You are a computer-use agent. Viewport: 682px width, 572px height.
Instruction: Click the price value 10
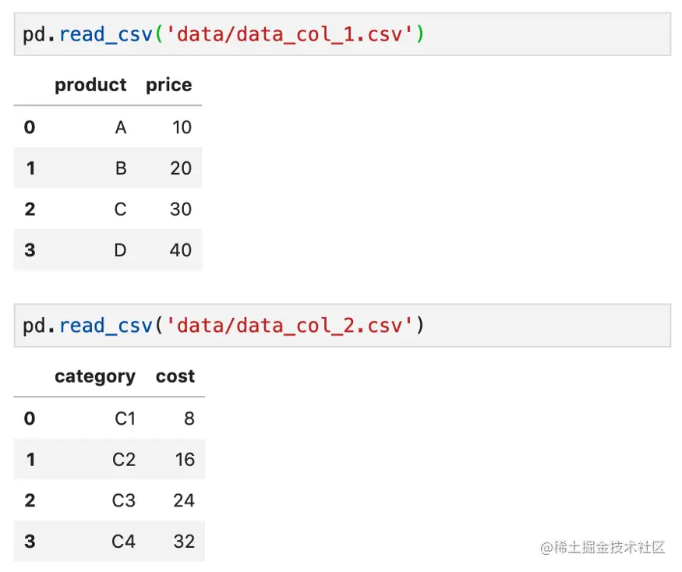pos(182,127)
